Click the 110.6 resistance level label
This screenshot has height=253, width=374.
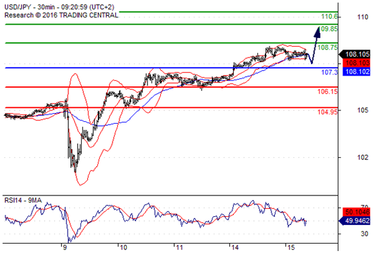pyautogui.click(x=329, y=17)
